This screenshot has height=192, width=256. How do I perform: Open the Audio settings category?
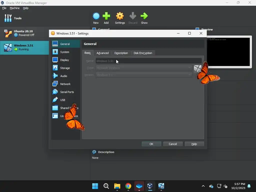point(66,76)
